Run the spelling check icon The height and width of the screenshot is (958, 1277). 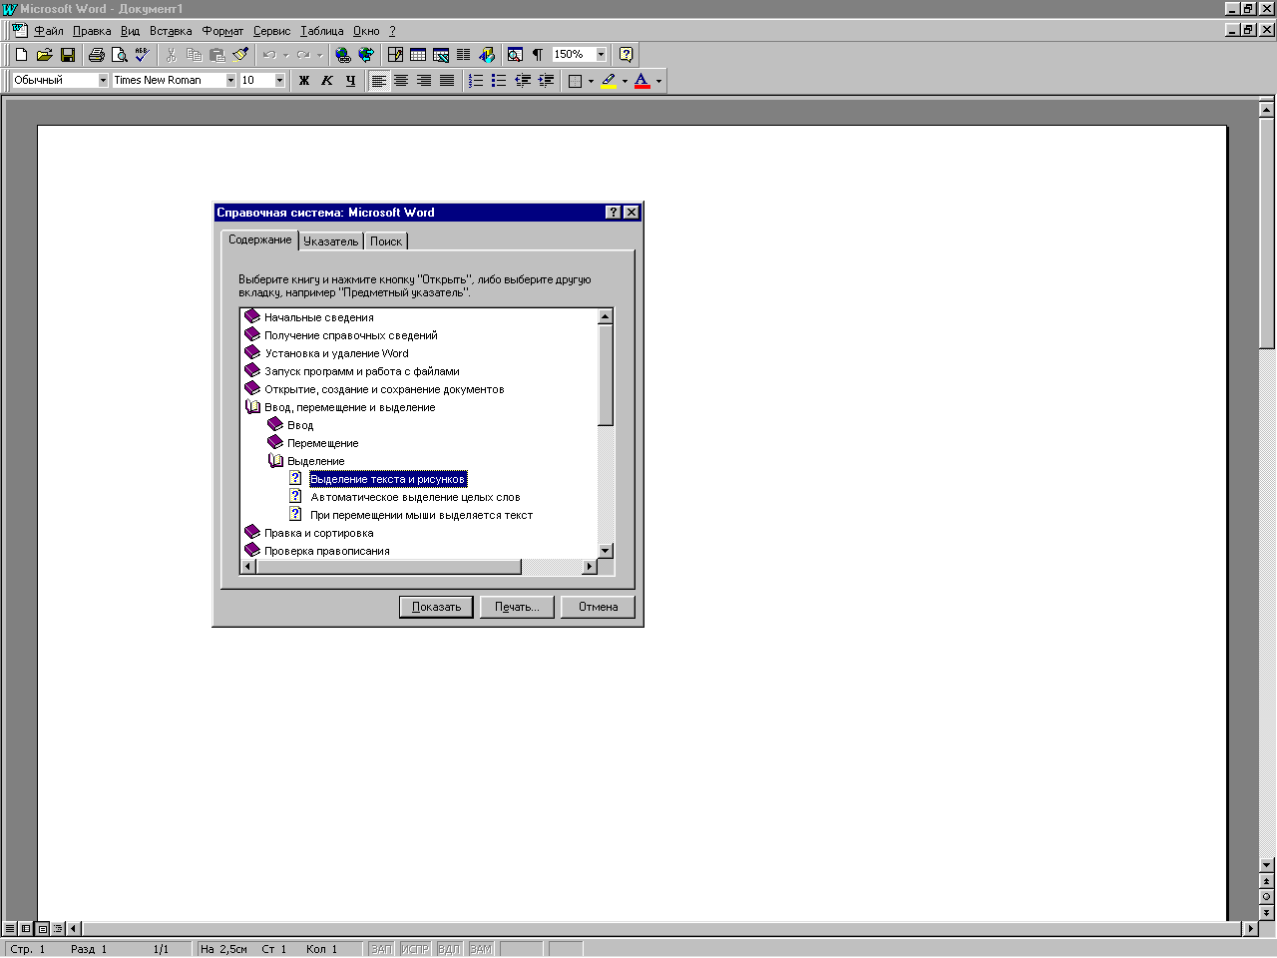(x=143, y=55)
